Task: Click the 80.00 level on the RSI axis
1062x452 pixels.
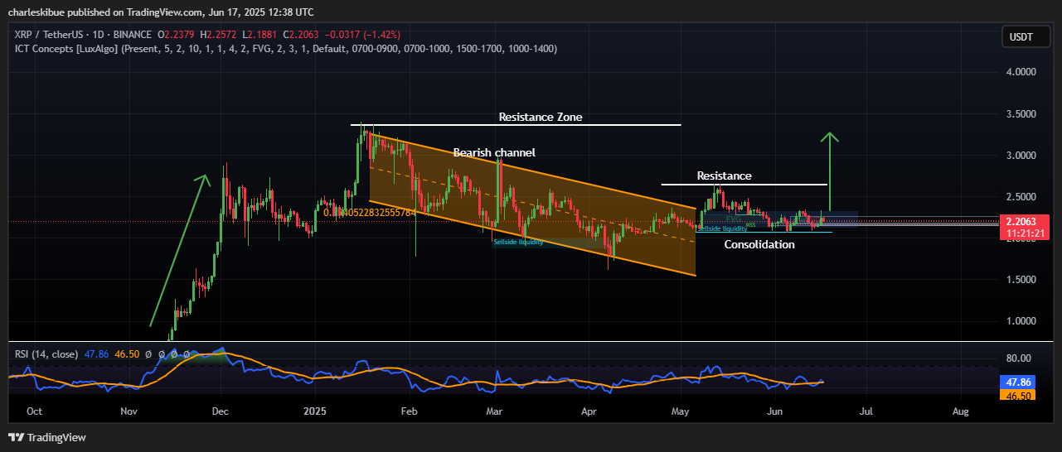Action: [1021, 358]
